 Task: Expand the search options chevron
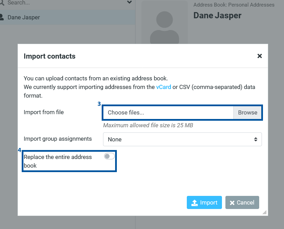pyautogui.click(x=129, y=2)
